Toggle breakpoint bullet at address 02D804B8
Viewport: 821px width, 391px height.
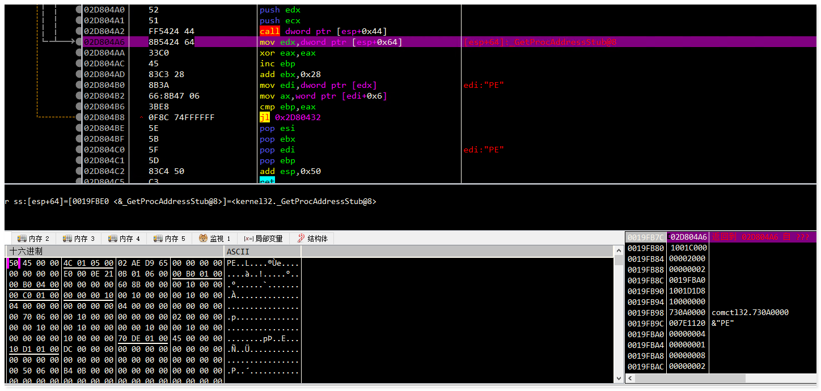coord(79,117)
